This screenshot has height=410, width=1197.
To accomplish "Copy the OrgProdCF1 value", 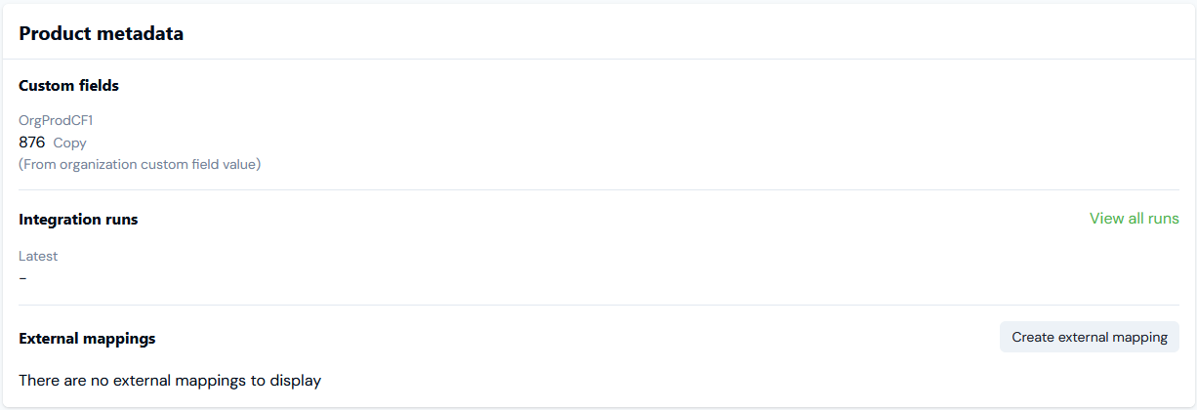I will [69, 143].
